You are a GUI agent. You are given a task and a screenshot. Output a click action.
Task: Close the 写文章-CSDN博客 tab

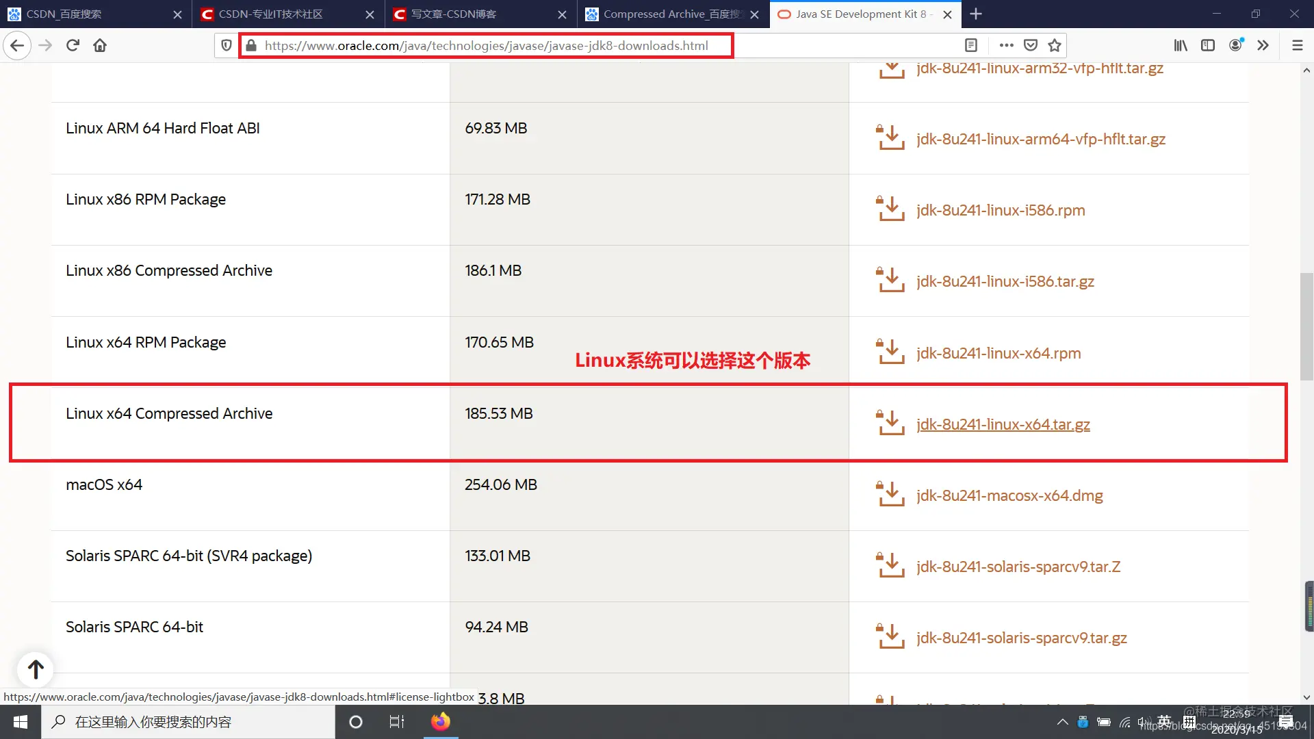pyautogui.click(x=562, y=14)
